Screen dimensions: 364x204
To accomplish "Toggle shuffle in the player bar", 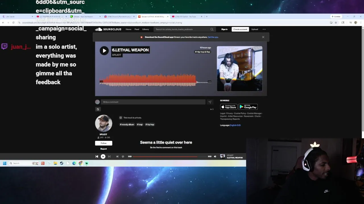I will [117, 156].
